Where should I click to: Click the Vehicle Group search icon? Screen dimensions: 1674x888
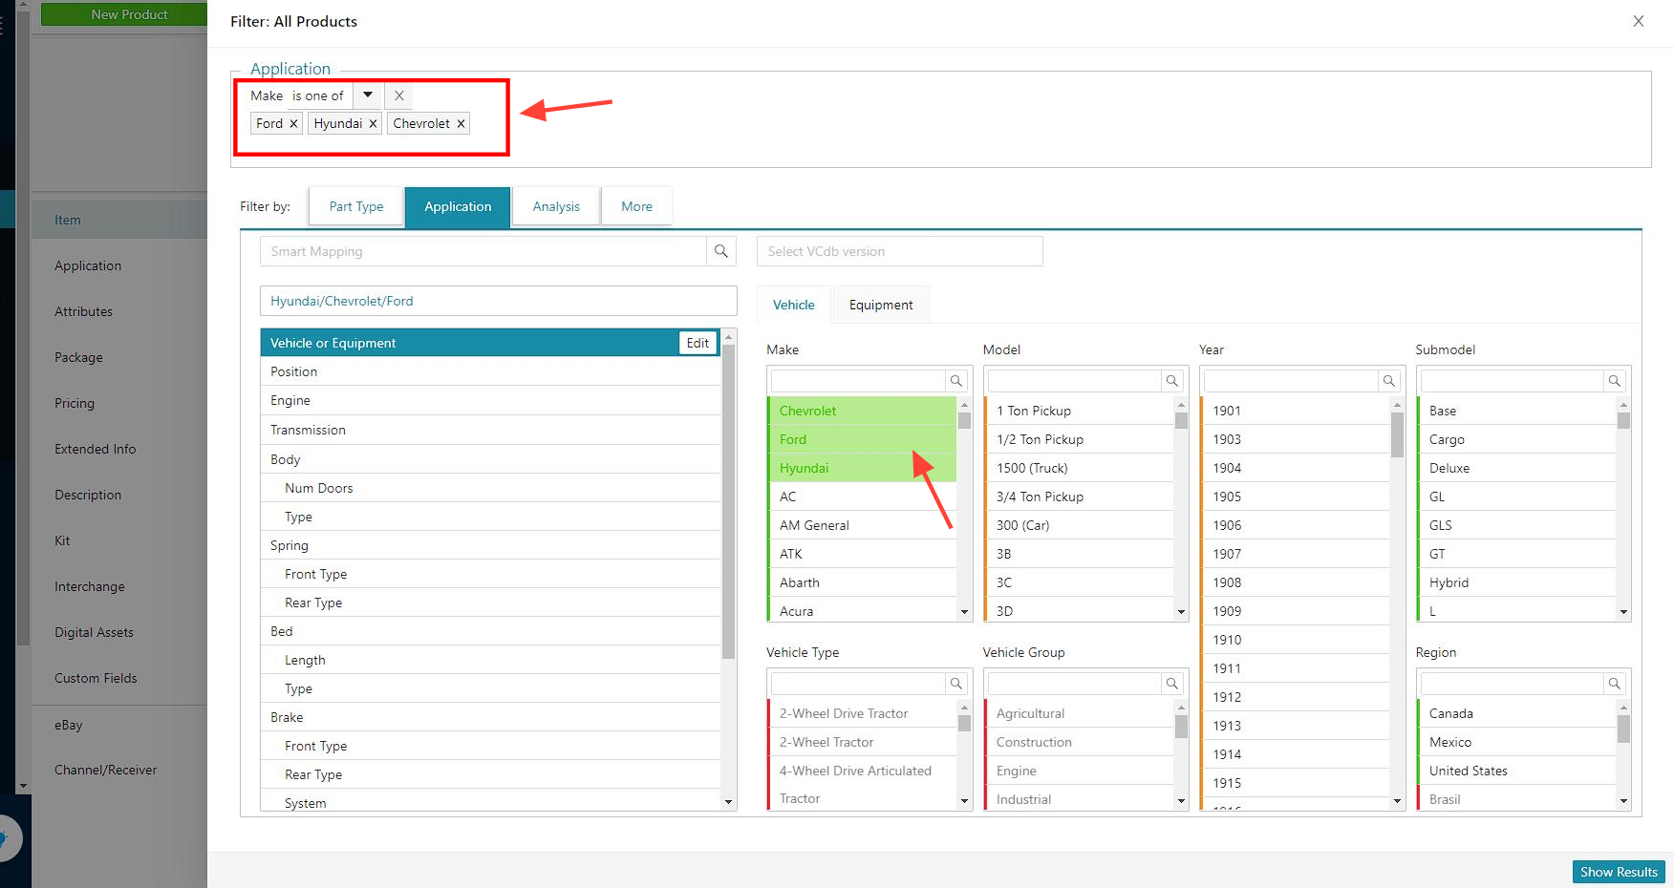(1172, 684)
